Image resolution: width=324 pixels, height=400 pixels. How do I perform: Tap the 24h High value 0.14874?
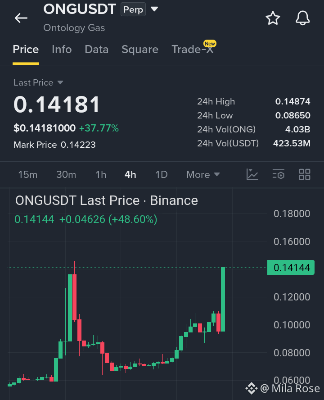tap(292, 101)
